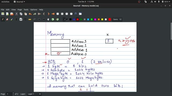The image size is (172, 96).
Task: Open the custom color chooser button
Action: [x=110, y=19]
